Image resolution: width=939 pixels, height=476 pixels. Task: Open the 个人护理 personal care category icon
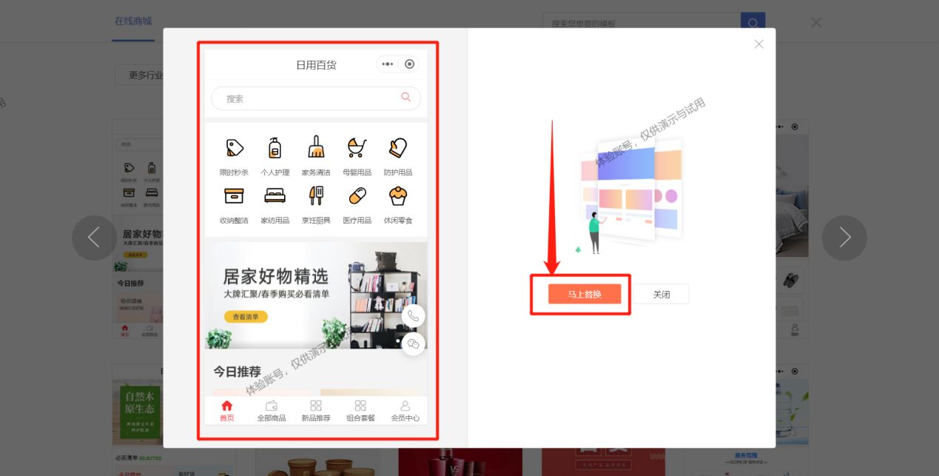[x=275, y=148]
